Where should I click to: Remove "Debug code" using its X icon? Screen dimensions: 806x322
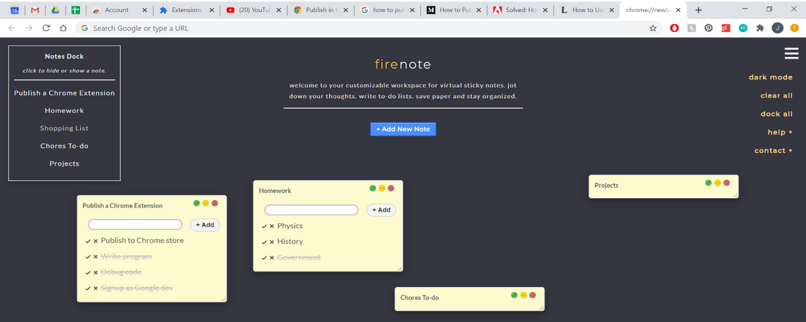[95, 272]
